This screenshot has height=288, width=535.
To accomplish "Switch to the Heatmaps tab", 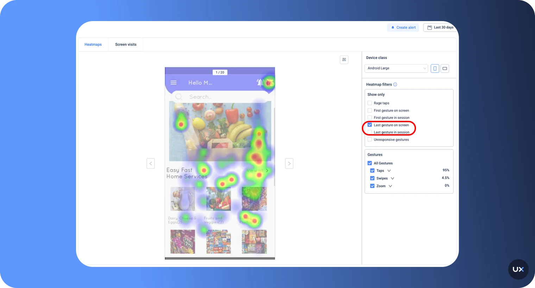I will click(93, 45).
